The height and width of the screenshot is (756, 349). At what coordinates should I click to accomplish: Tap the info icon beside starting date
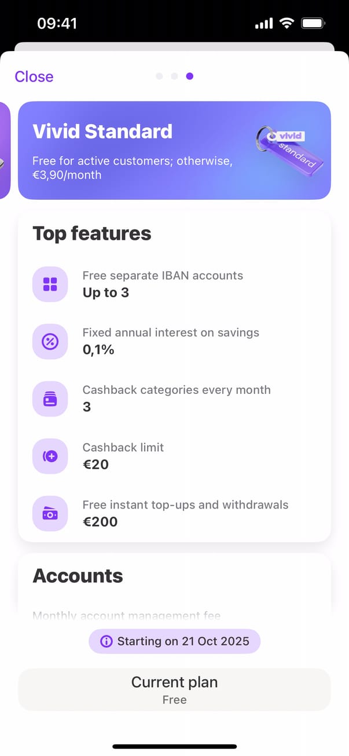click(106, 641)
